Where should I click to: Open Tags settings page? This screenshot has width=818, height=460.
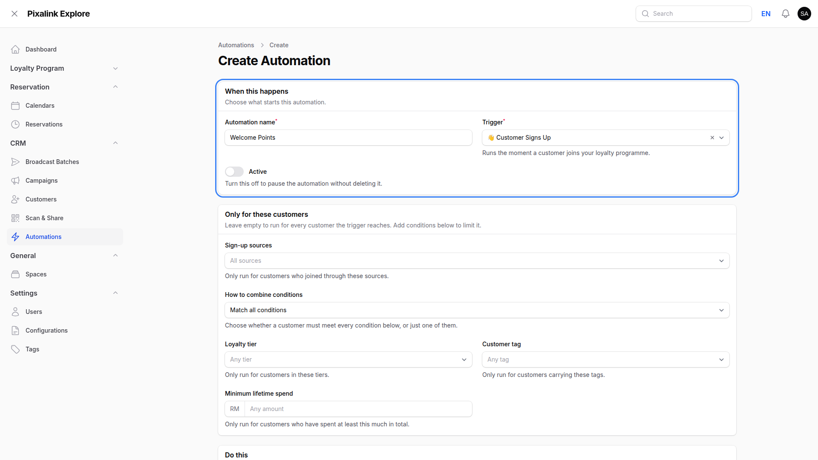pos(65,349)
